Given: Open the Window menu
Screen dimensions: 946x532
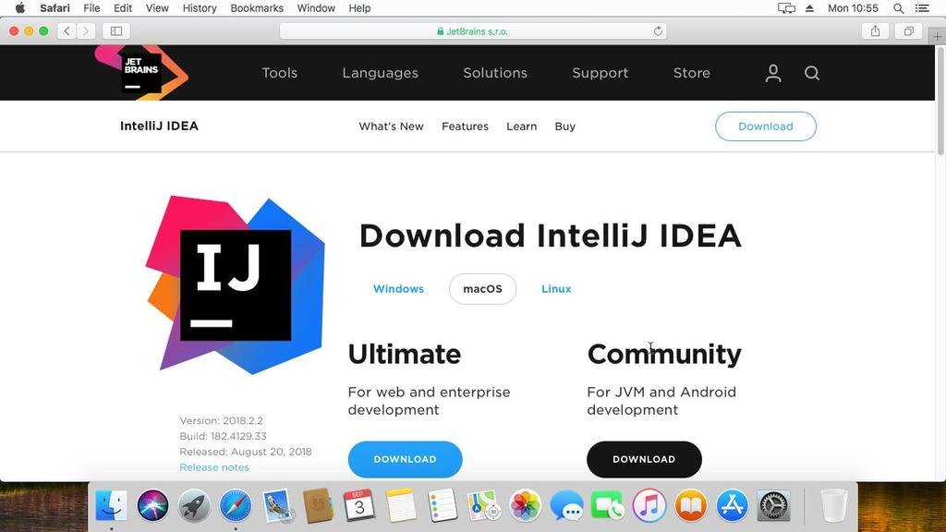Looking at the screenshot, I should tap(316, 7).
